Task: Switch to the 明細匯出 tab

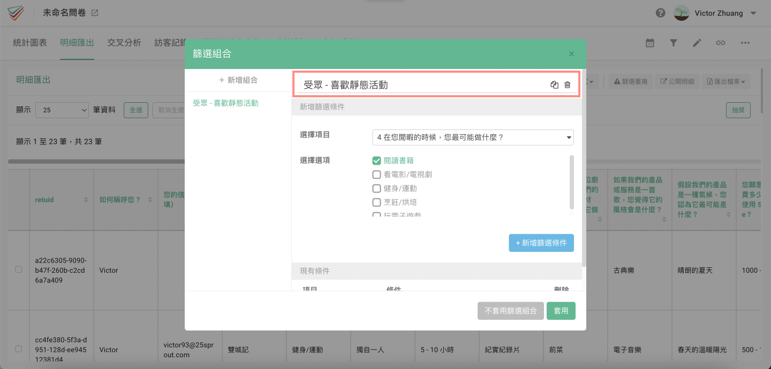Action: (77, 43)
